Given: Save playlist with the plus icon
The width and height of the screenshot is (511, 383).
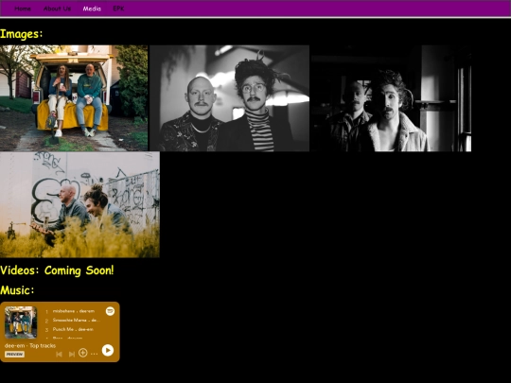Looking at the screenshot, I should [x=82, y=353].
